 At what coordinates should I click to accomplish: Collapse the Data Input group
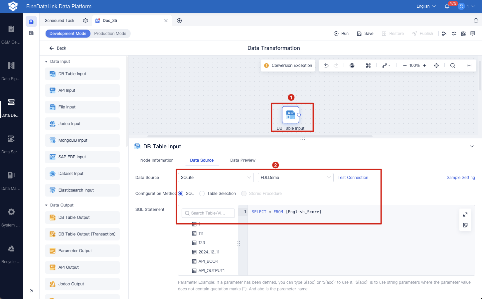46,62
